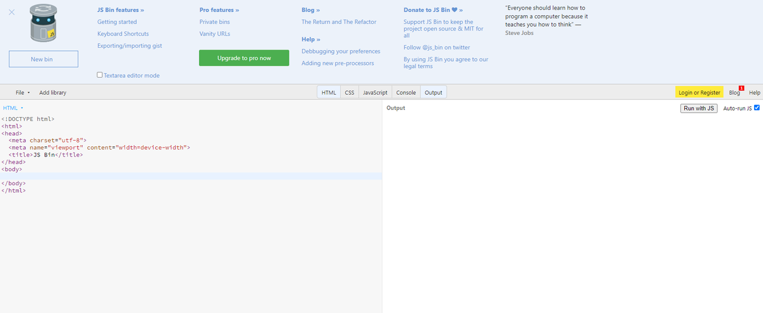Click the Upgrade to pro now button

click(244, 58)
